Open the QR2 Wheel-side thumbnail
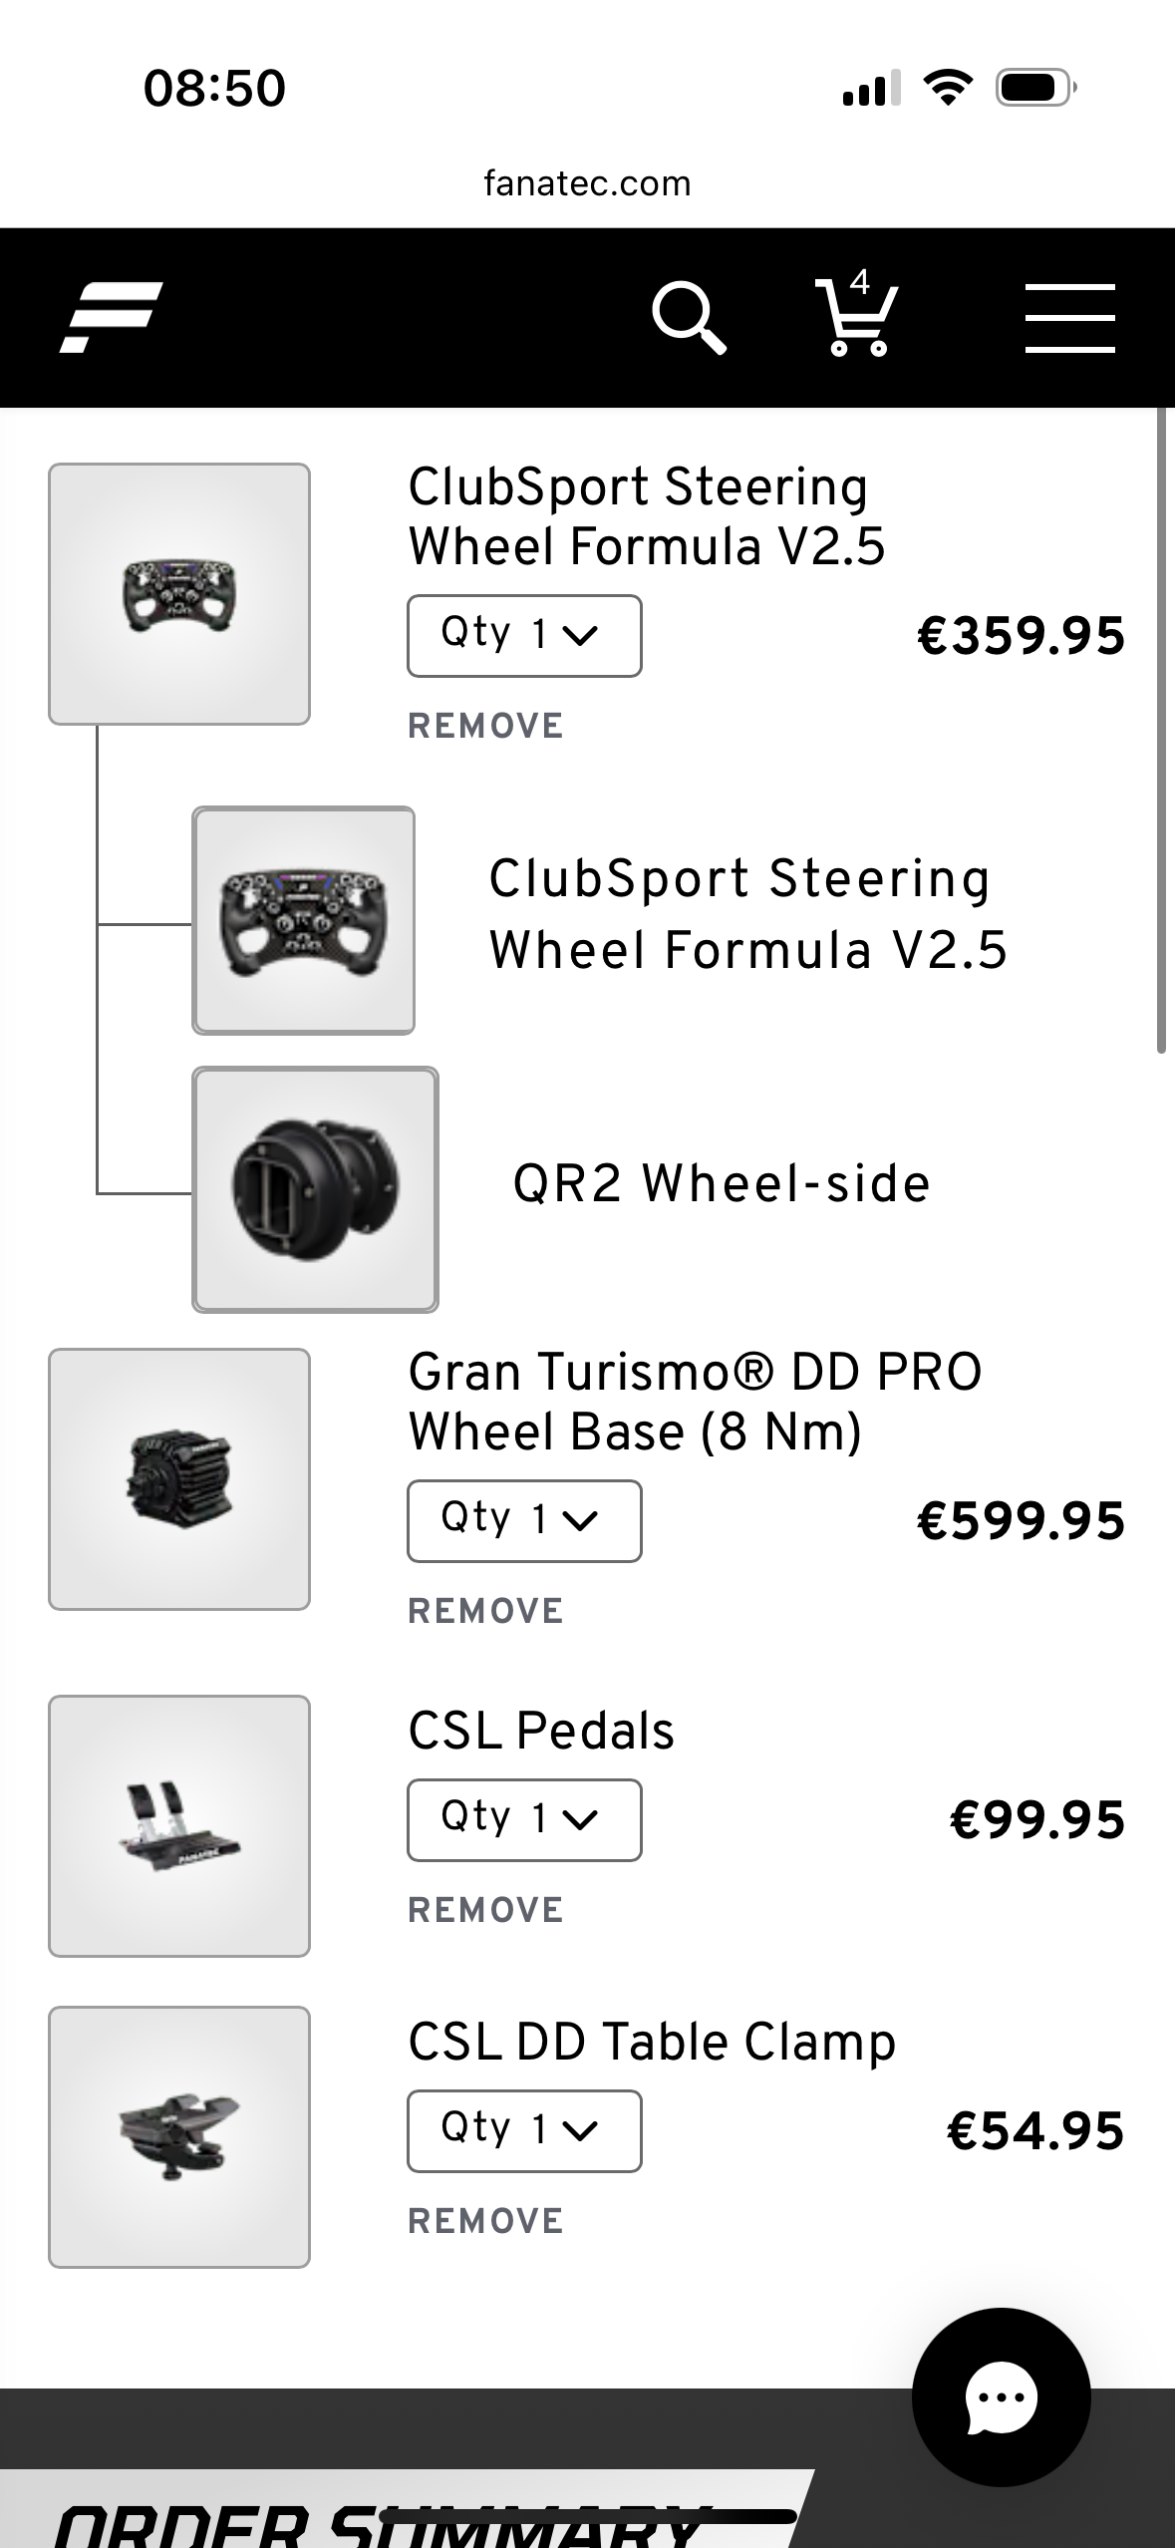The image size is (1175, 2548). [x=315, y=1189]
